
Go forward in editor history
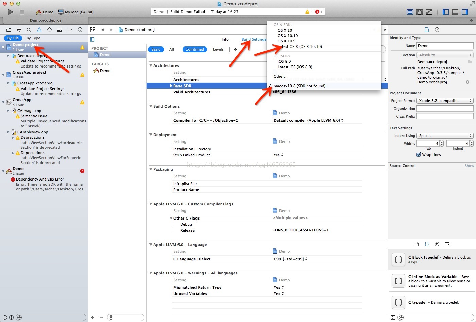(111, 30)
